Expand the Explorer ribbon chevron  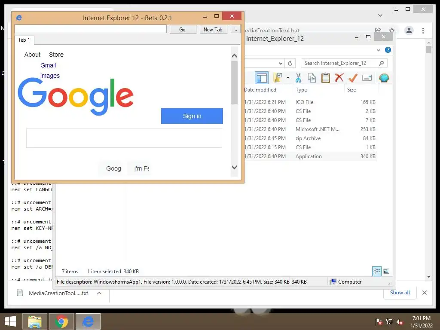[x=378, y=50]
